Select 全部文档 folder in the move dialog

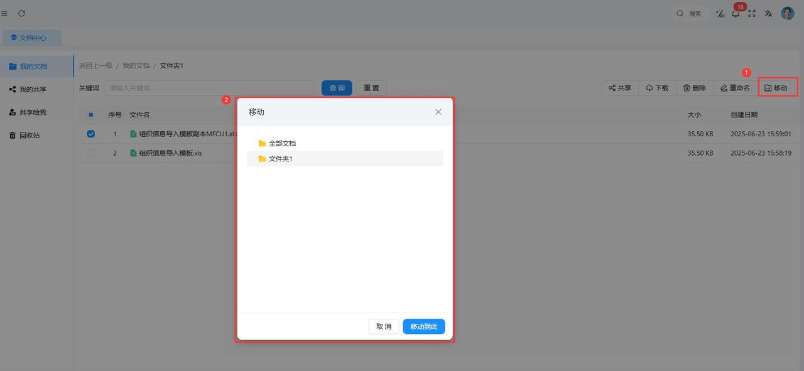[345, 143]
